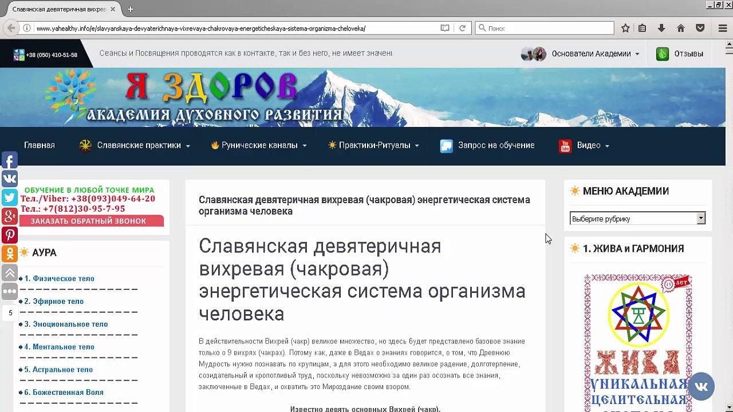Share page via Google Plus sidebar icon
The width and height of the screenshot is (733, 412).
pos(10,216)
